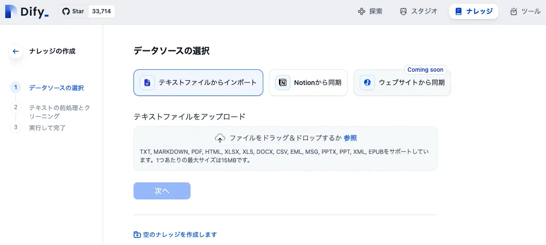Click the GitHub Star icon
This screenshot has width=546, height=245.
point(66,11)
